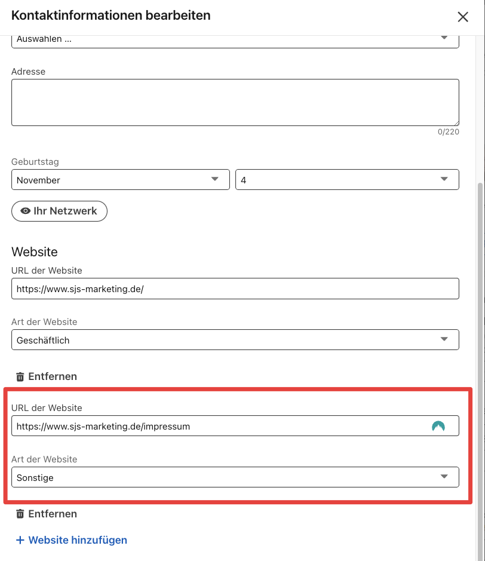Toggle birthday visibility via Ihr Netzwerk label
The height and width of the screenshot is (561, 485).
click(x=65, y=211)
